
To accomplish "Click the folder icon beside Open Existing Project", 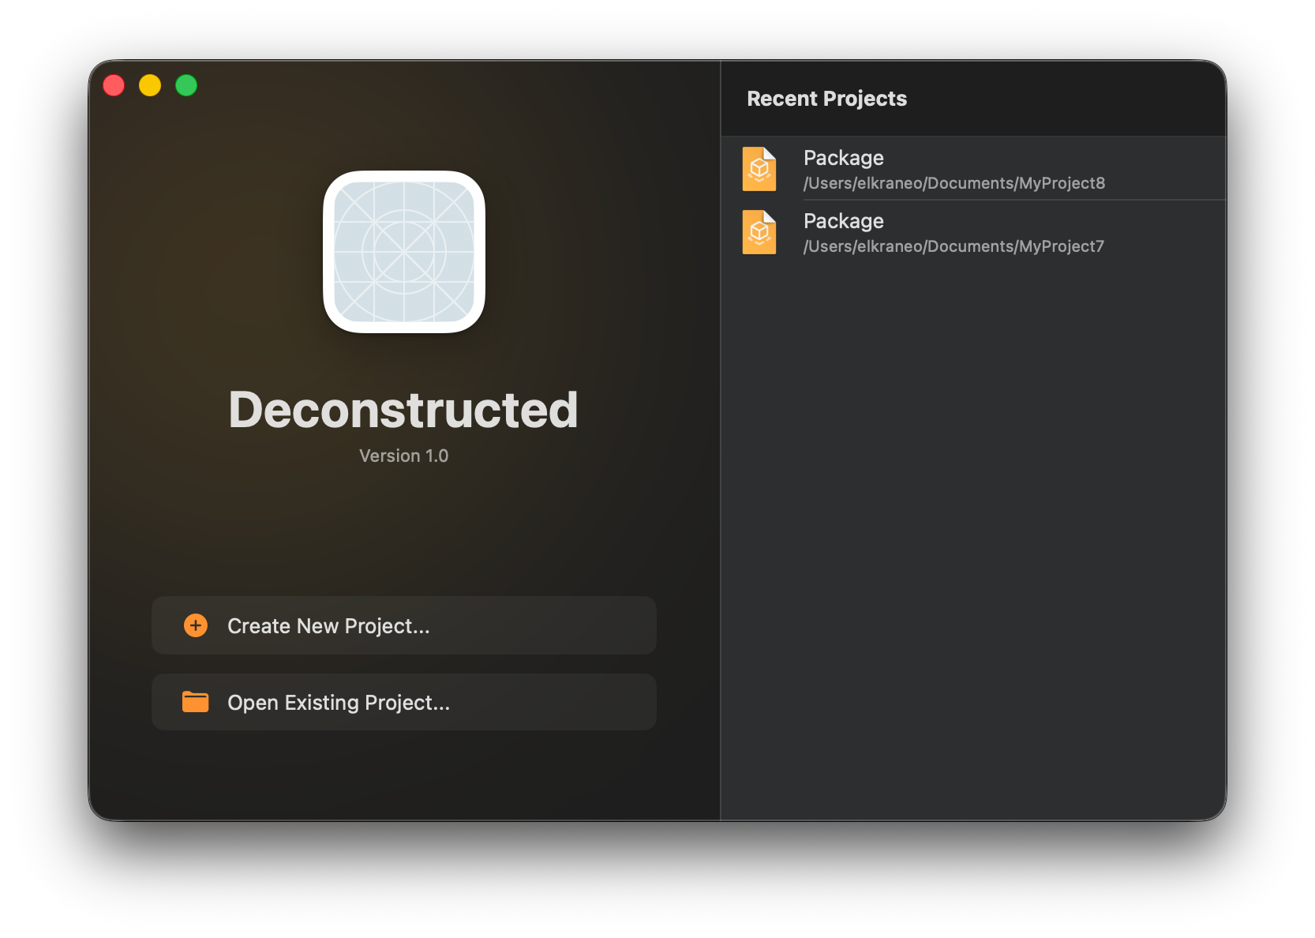I will point(195,701).
